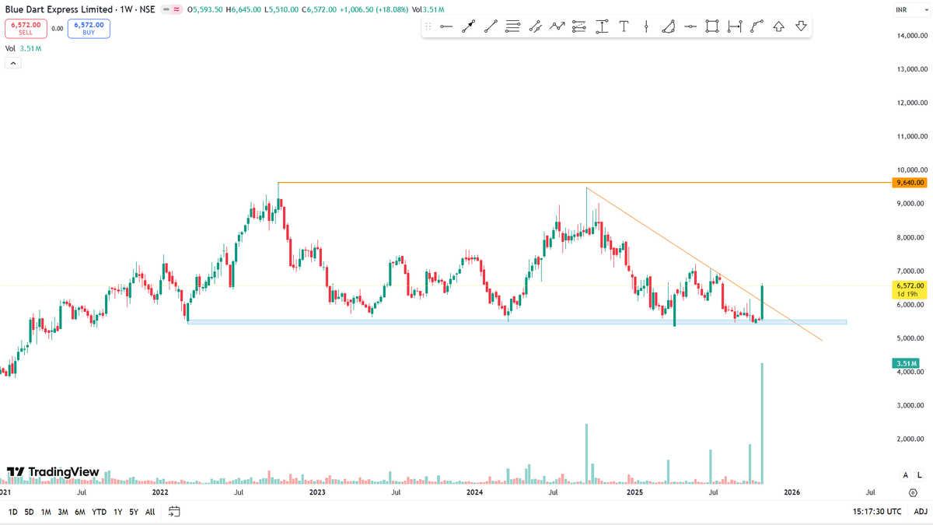Screen dimensions: 933x525
Task: Click the green 3.51M volume label
Action: 907,363
